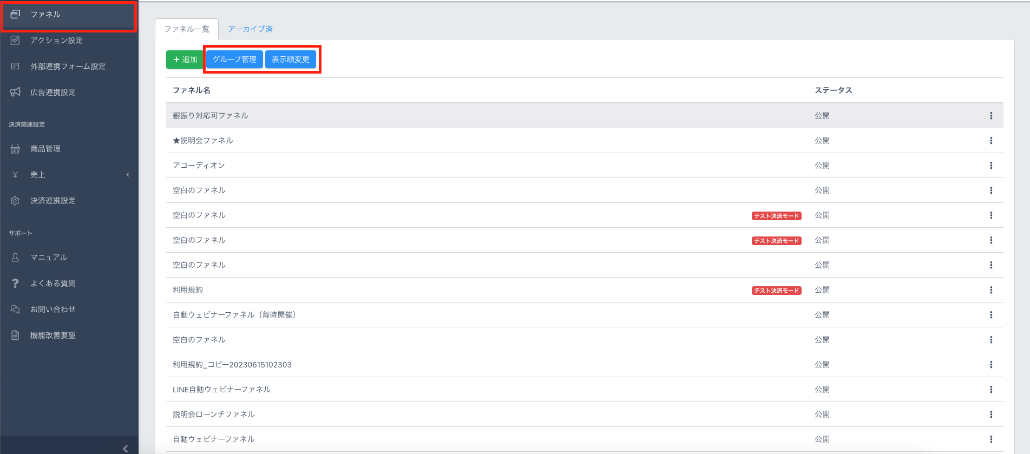
Task: Select the ファネル一覧 tab
Action: [x=187, y=29]
